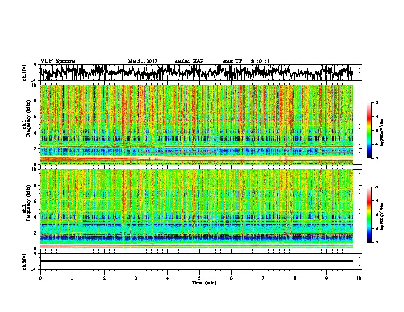Click time axis tick label '8'
Screen dimensions: 404x312
pyautogui.click(x=295, y=278)
